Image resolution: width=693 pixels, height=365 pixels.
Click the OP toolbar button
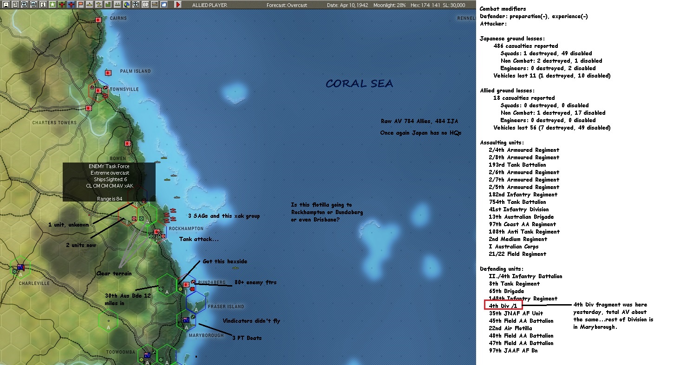click(145, 5)
